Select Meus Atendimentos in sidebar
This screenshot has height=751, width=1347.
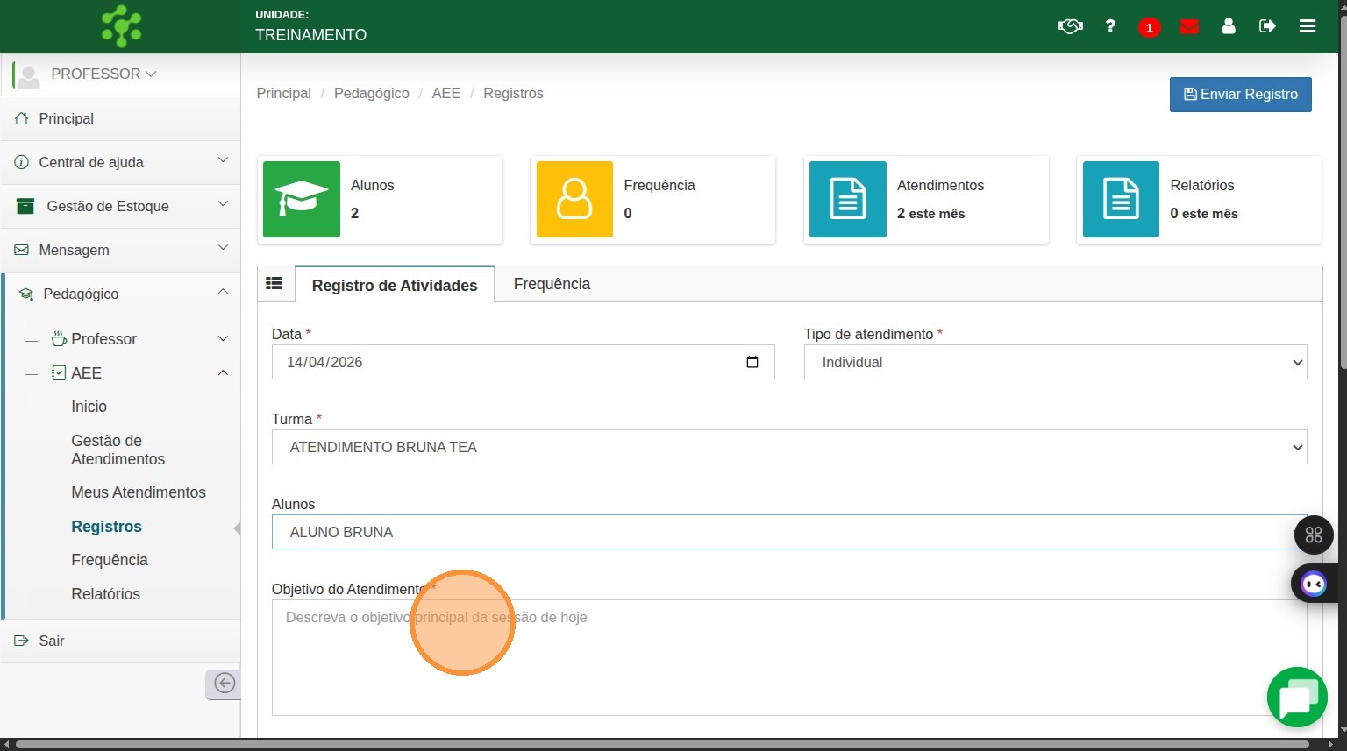coord(139,492)
